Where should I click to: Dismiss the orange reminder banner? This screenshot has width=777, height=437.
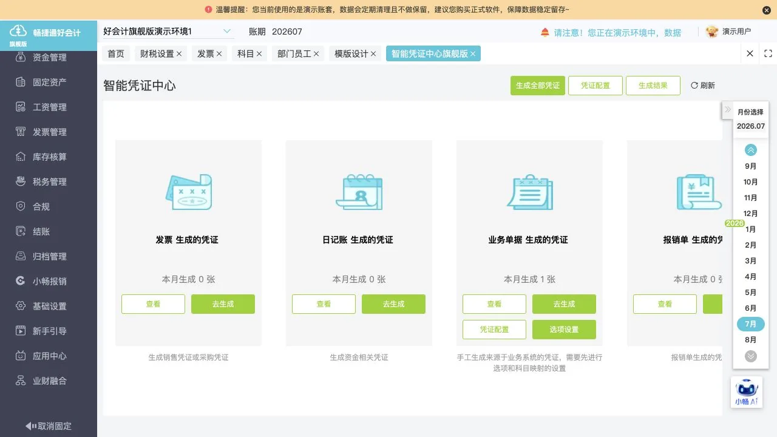[x=766, y=10]
